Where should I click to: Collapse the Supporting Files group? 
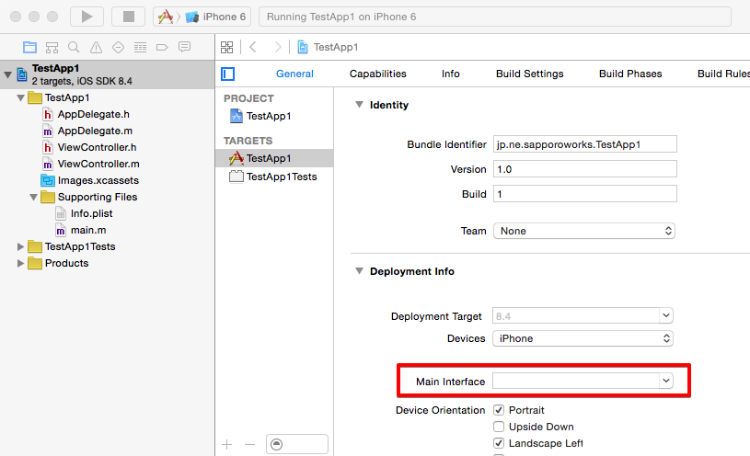point(33,197)
